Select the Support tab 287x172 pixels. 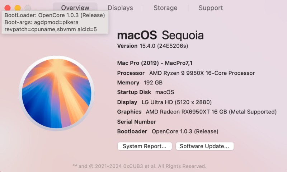211,8
